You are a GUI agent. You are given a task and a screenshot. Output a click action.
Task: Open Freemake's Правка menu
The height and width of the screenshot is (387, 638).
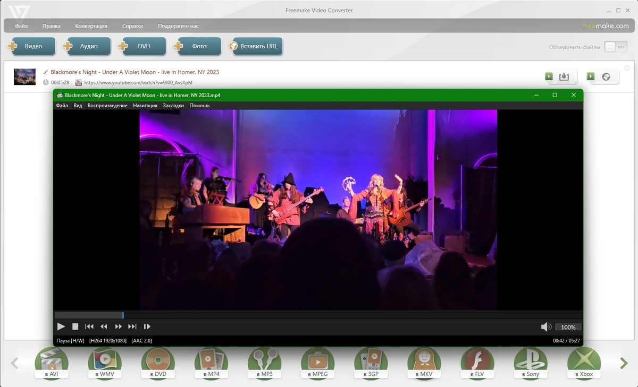click(x=52, y=25)
